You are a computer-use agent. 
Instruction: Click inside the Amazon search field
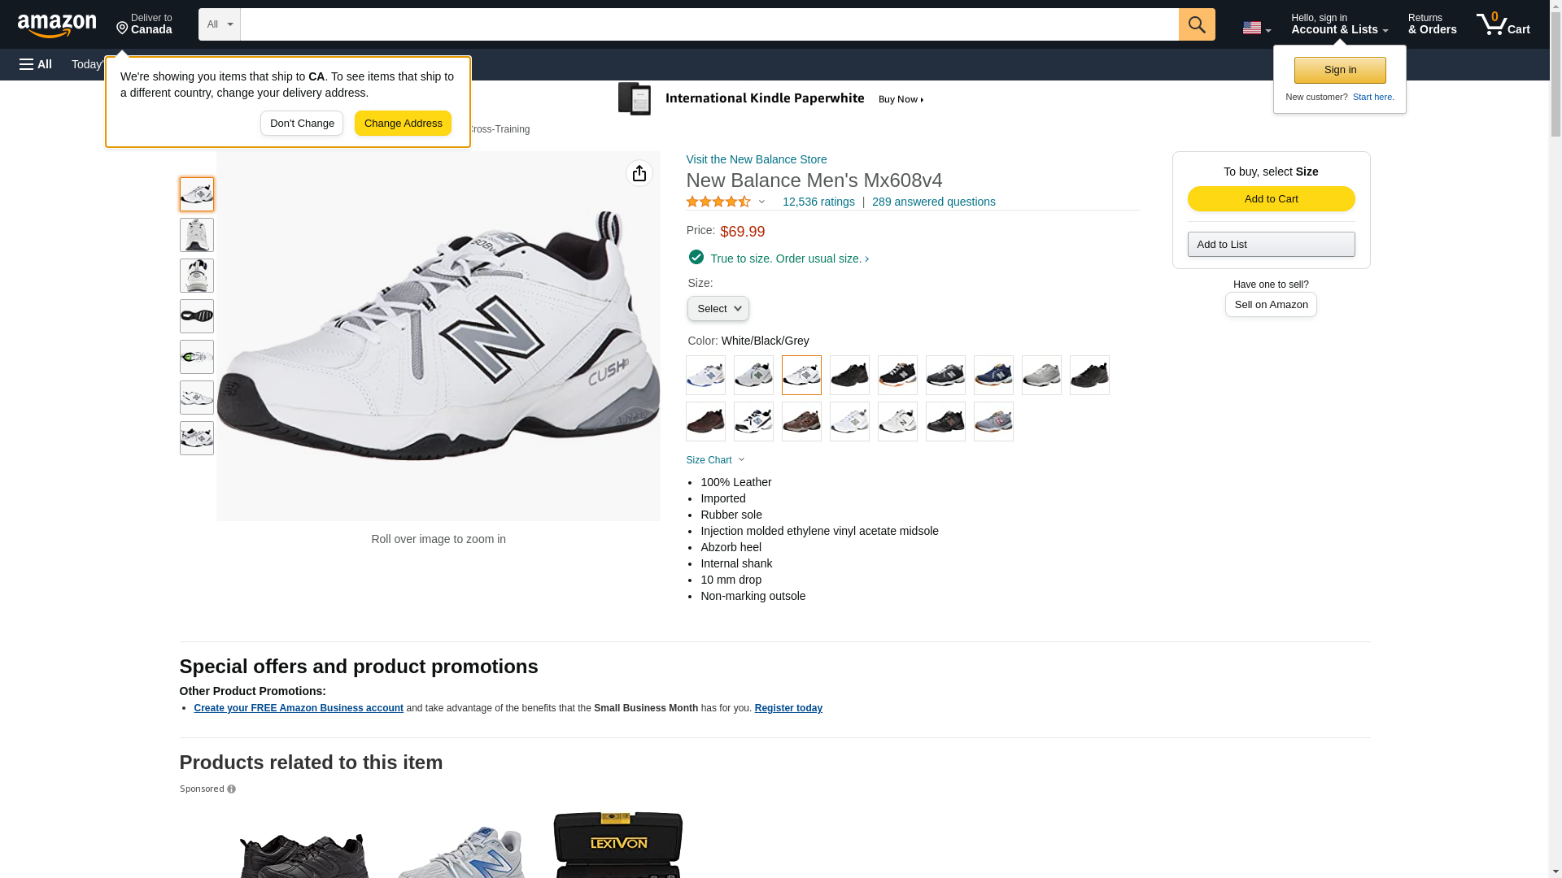point(709,24)
